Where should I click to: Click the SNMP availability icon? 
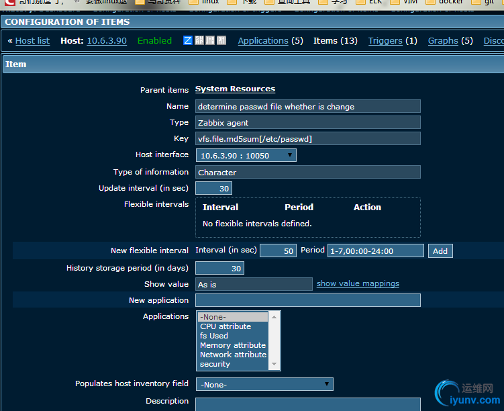(199, 40)
